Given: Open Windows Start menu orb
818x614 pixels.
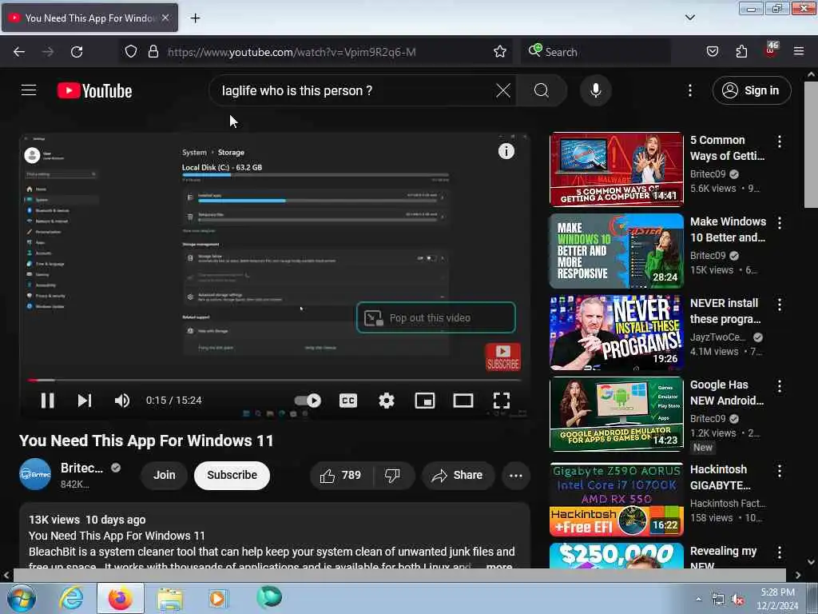Looking at the screenshot, I should pos(21,598).
